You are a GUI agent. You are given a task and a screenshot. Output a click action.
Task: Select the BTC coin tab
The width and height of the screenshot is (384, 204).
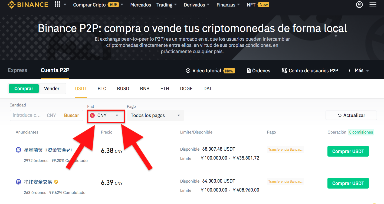102,89
